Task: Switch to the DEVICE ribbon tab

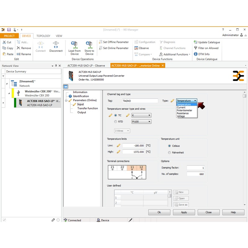Action: [26, 36]
